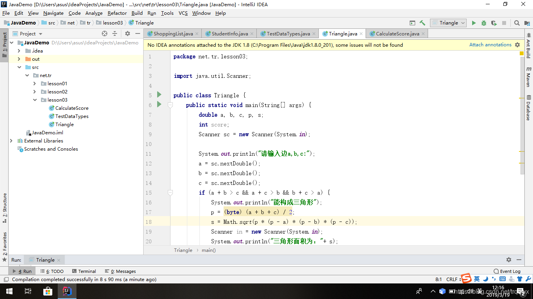Open Search Everywhere magnifier icon
The image size is (533, 299).
517,23
